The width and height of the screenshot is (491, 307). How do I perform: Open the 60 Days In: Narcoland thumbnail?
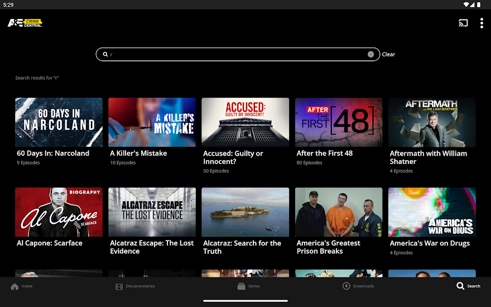(x=59, y=122)
